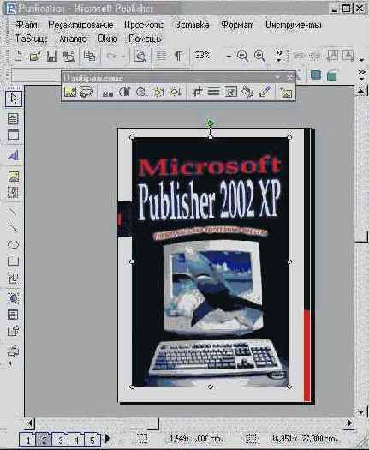Click the green rotation handle above picture

pos(210,123)
